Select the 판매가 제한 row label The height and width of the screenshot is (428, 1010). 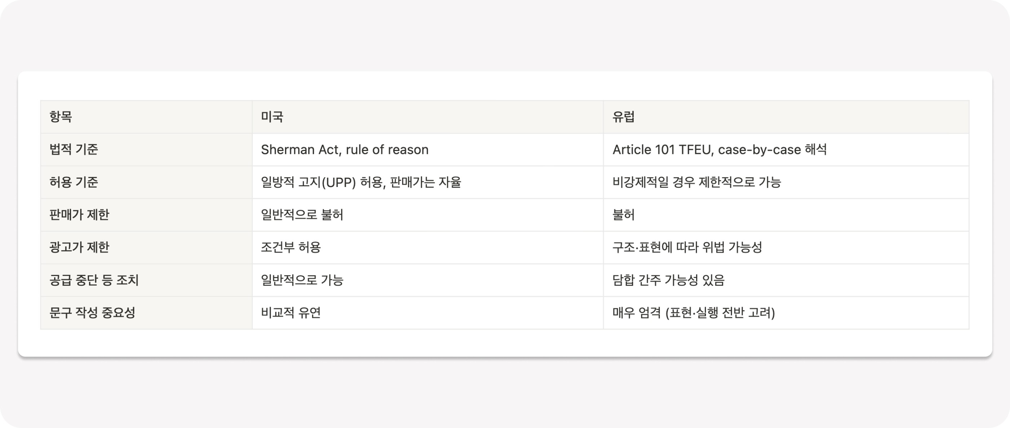(x=146, y=215)
